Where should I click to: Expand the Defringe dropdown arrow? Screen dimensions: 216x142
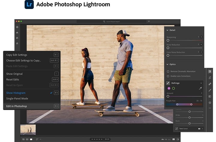(x=201, y=83)
